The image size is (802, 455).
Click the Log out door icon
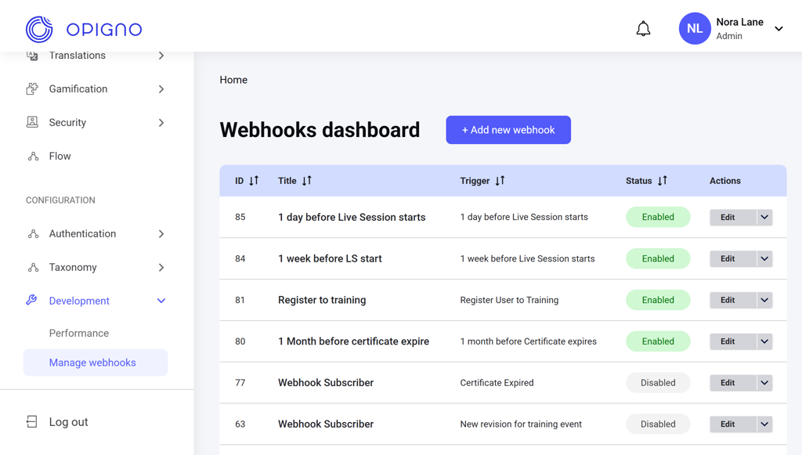(31, 422)
